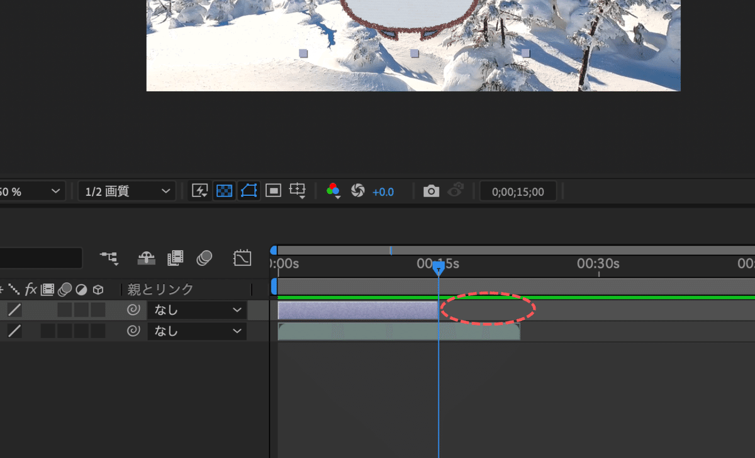Click the blue current time indicator playhead
Viewport: 755px width, 458px height.
[x=439, y=269]
